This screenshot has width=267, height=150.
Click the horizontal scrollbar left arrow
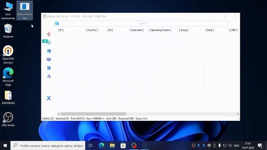[59, 114]
